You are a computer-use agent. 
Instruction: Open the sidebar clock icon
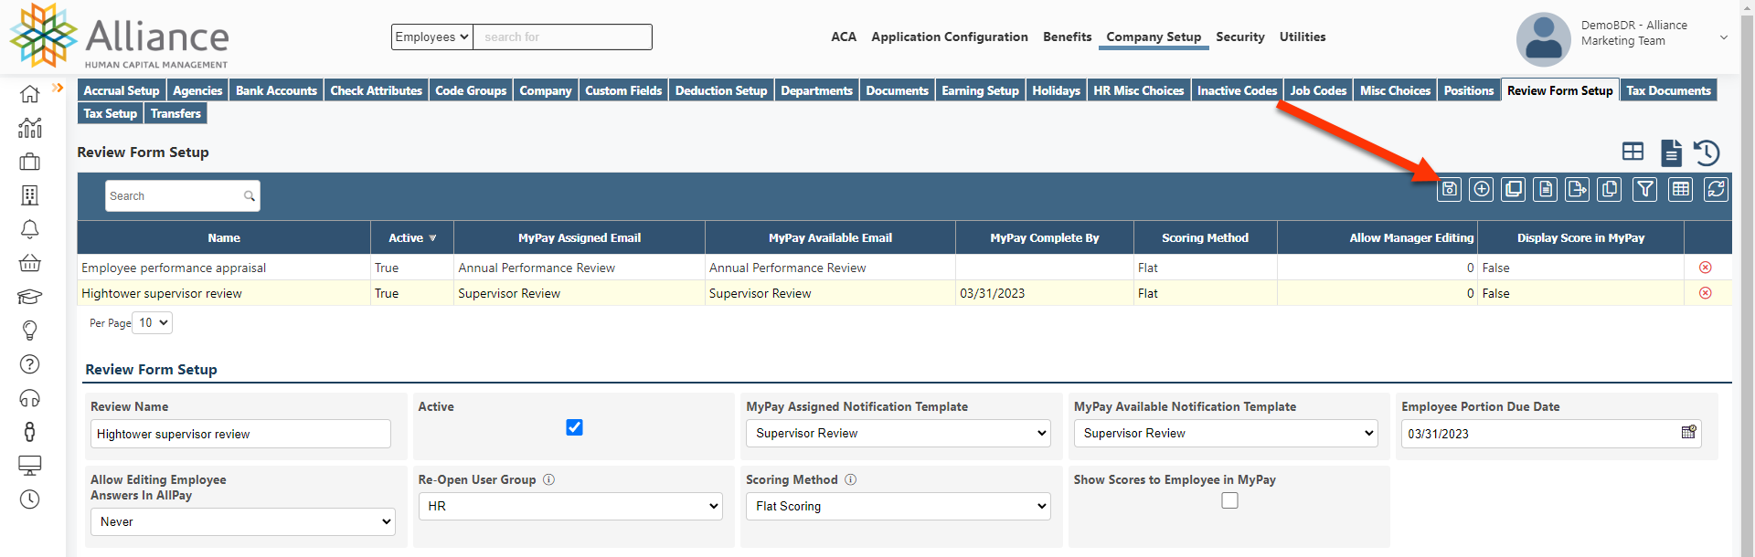coord(30,499)
